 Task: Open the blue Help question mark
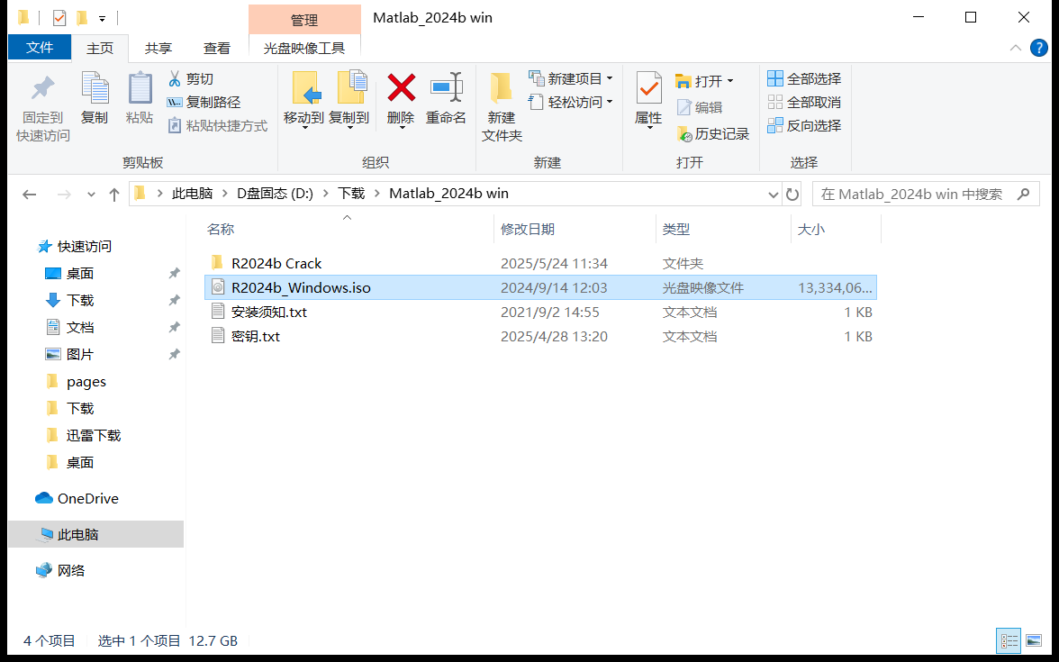(1039, 48)
